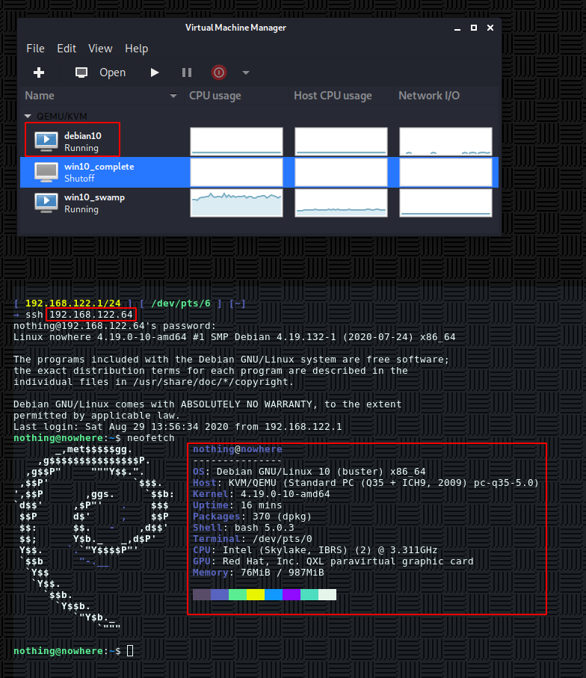Click the blue neofetch color block
The height and width of the screenshot is (678, 586).
click(274, 594)
